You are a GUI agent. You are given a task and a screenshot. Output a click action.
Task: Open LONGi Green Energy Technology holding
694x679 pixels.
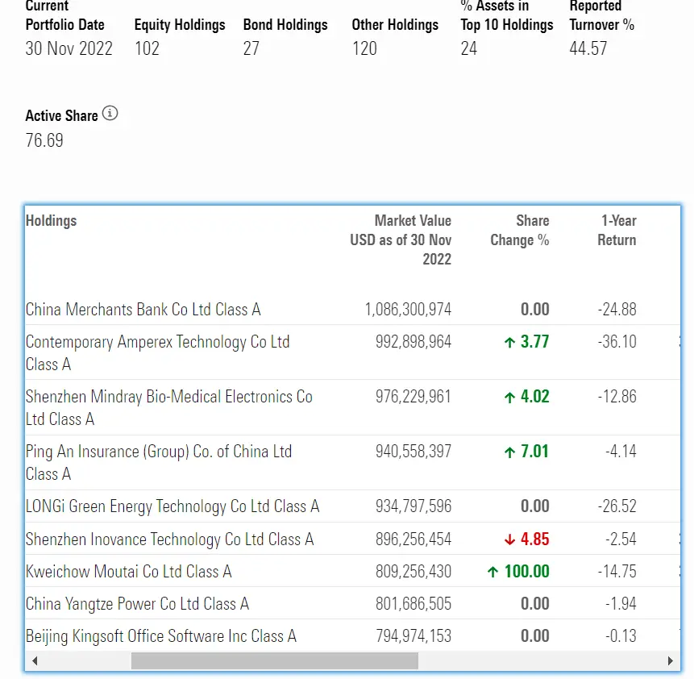pos(172,507)
